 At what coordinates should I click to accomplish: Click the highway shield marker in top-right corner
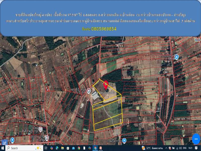[x=197, y=40]
